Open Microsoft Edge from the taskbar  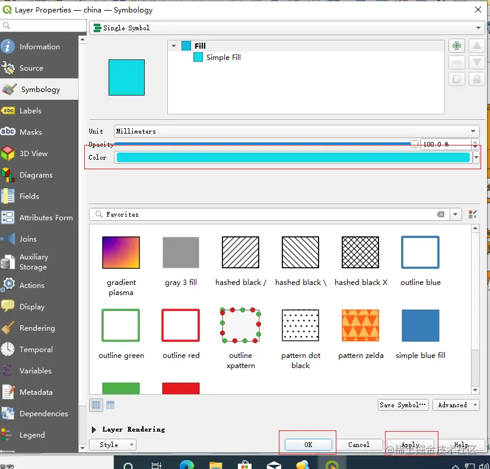coord(186,465)
